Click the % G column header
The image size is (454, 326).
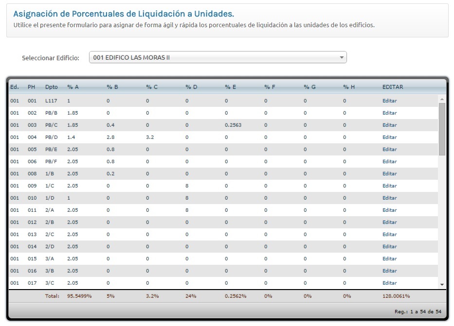click(x=309, y=87)
